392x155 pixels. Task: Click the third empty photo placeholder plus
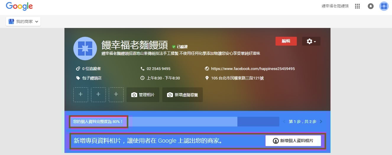click(116, 94)
